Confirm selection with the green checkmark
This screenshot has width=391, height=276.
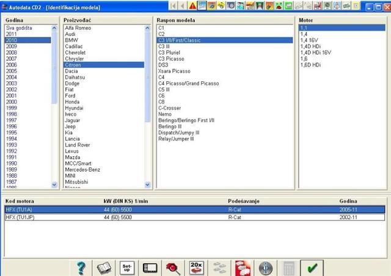[x=312, y=268]
